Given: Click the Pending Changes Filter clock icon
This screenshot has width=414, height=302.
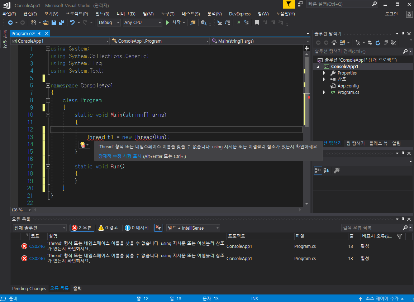Looking at the screenshot, I should pyautogui.click(x=358, y=43).
